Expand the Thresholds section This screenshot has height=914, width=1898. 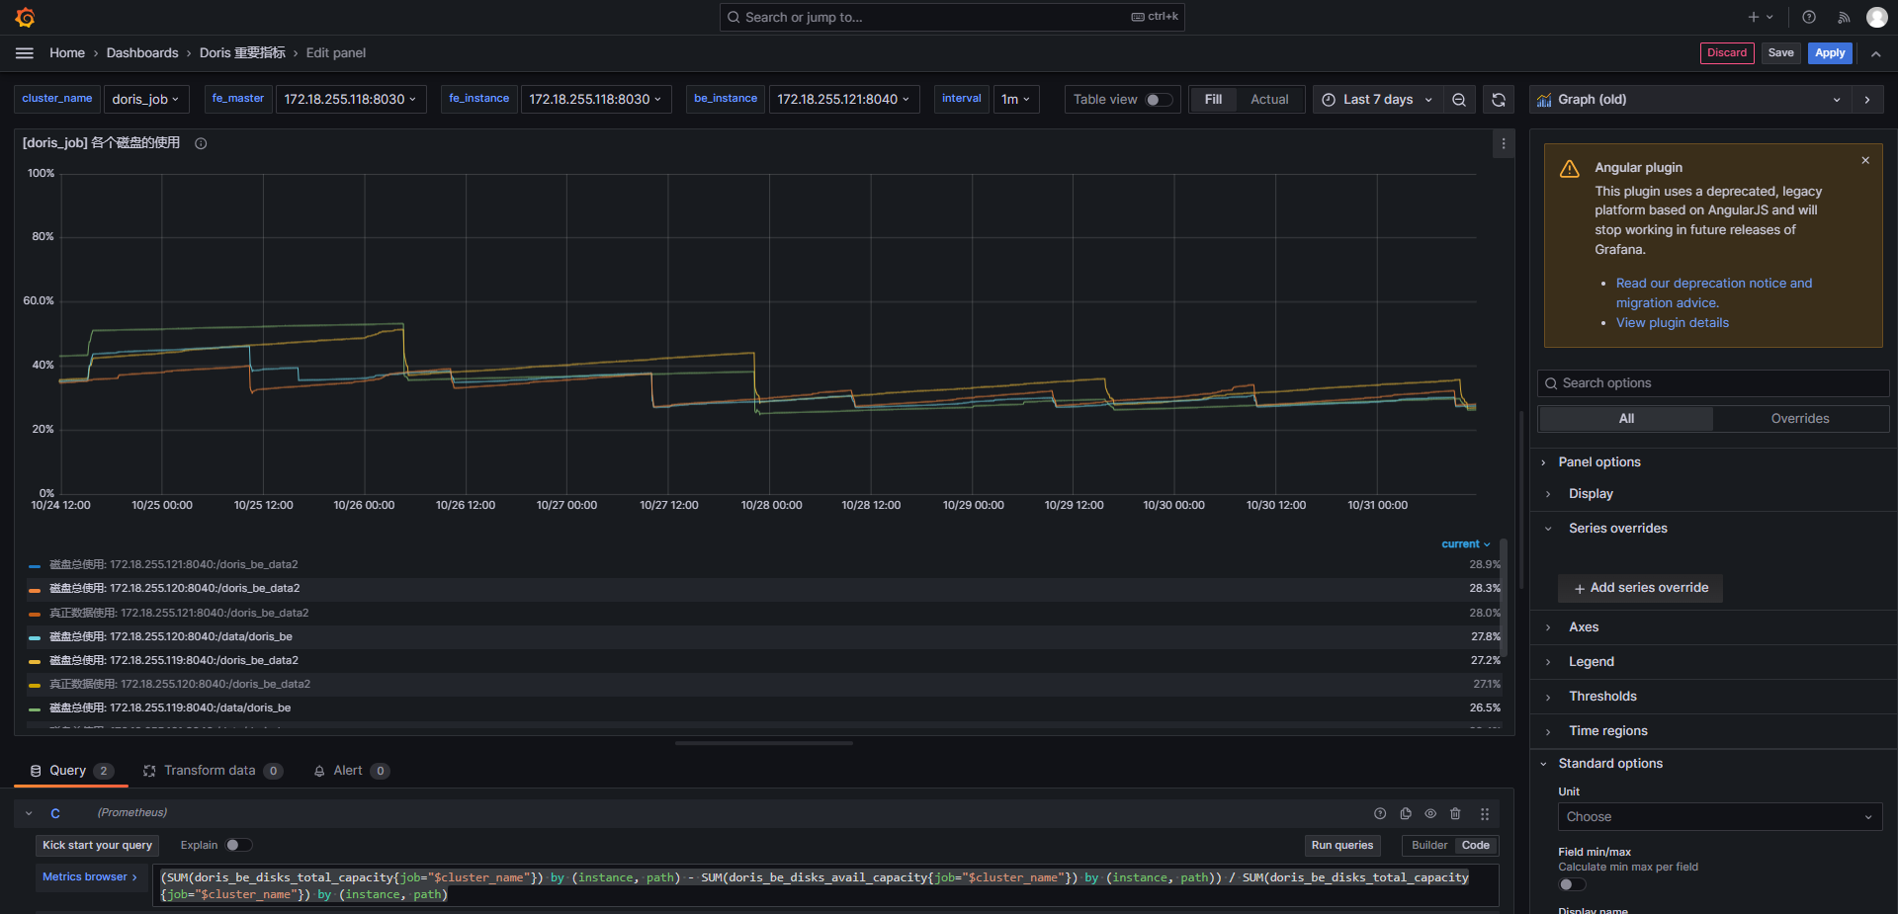pyautogui.click(x=1602, y=697)
